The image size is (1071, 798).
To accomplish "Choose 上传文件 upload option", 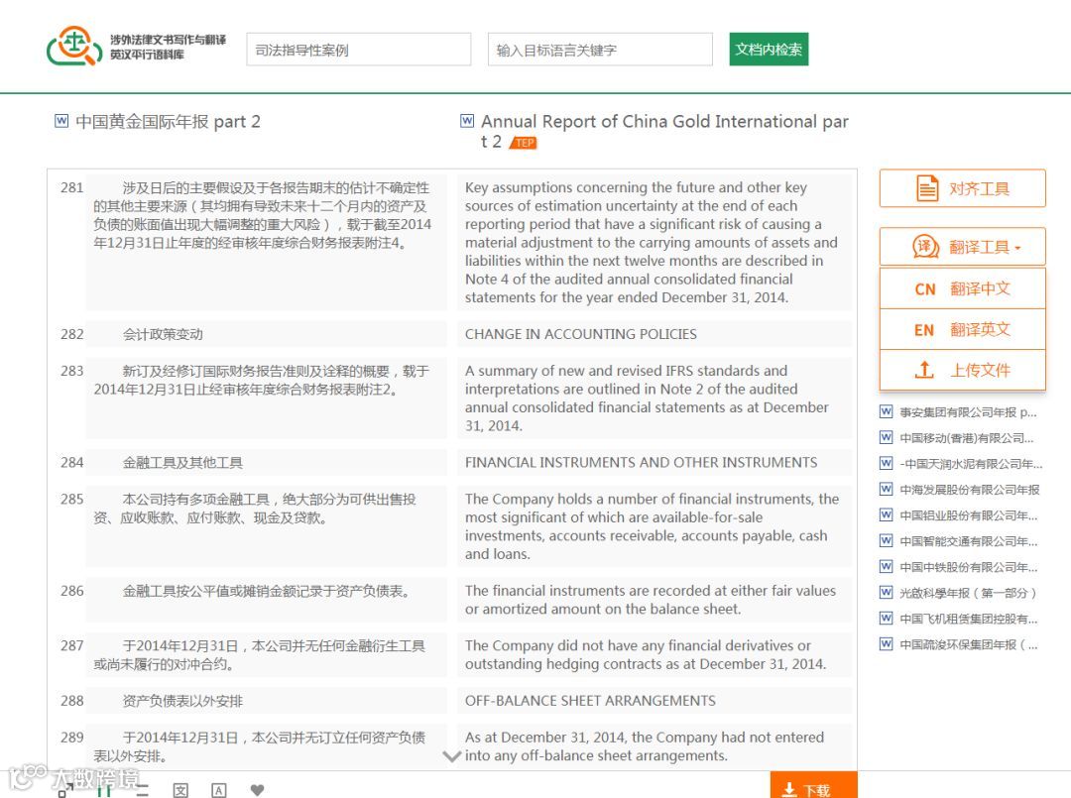I will coord(962,370).
